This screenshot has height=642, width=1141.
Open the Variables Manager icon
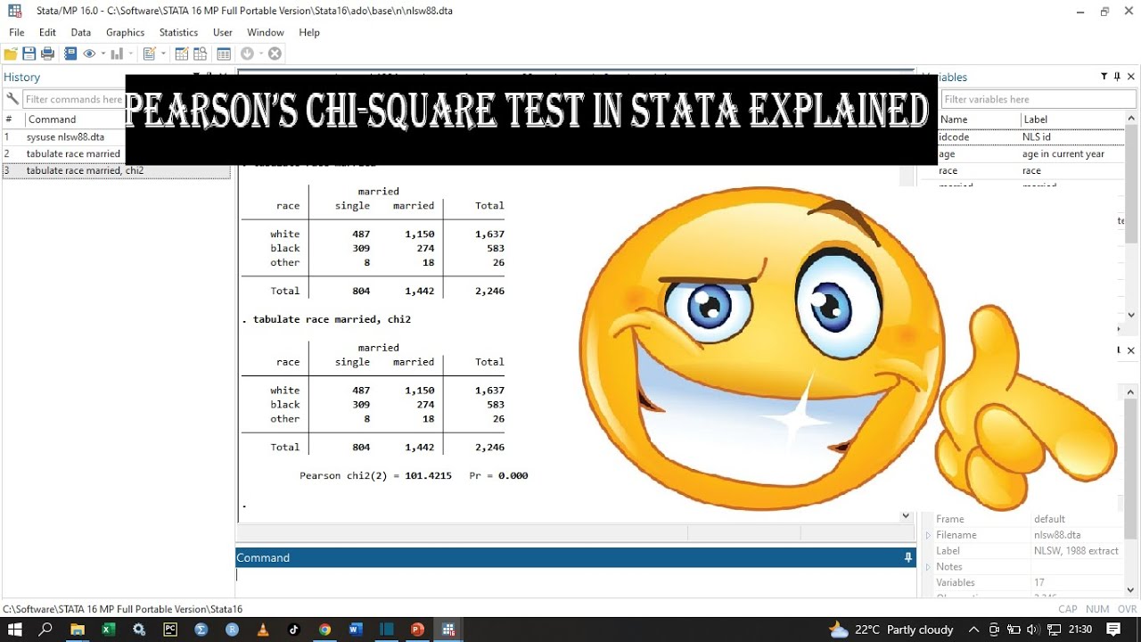pyautogui.click(x=223, y=53)
